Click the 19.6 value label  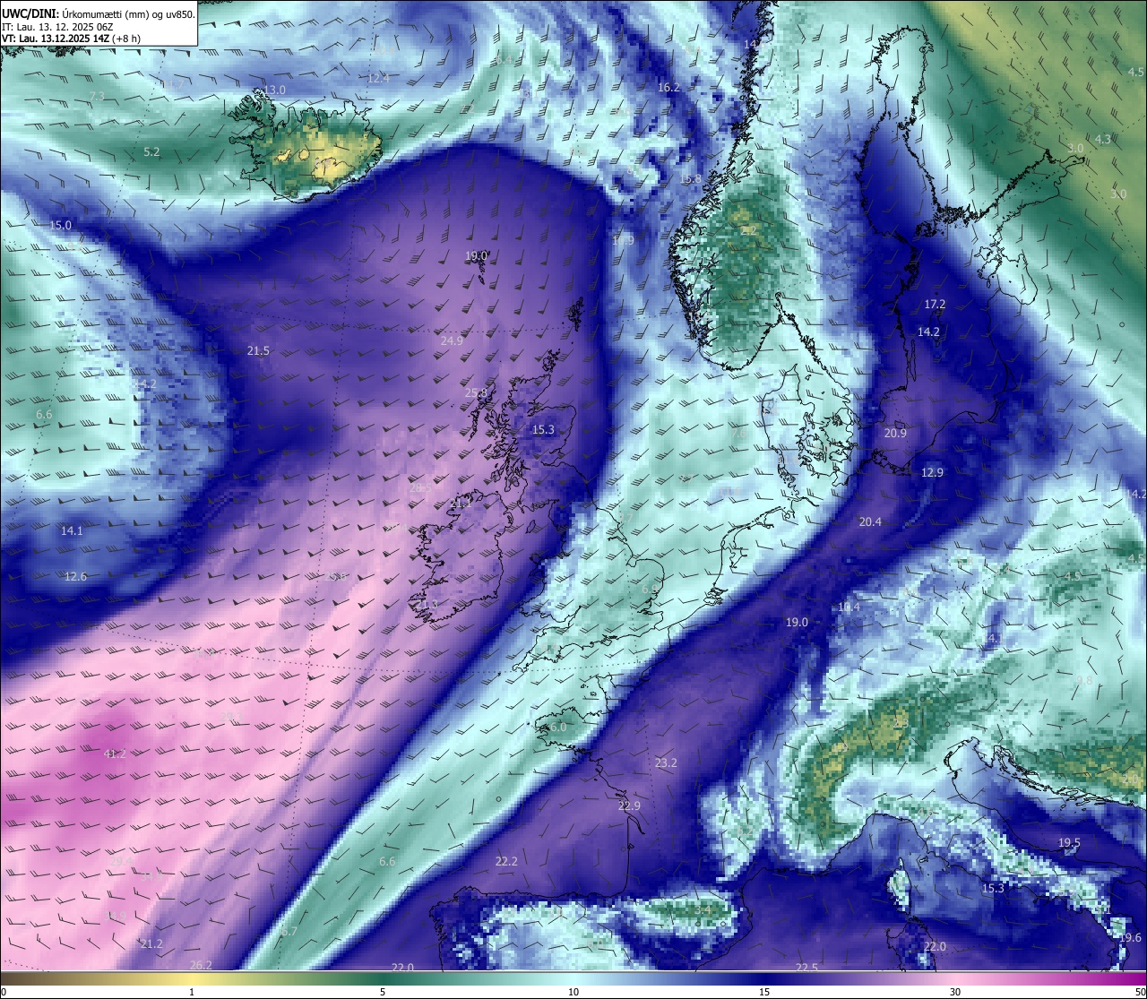(x=1130, y=937)
